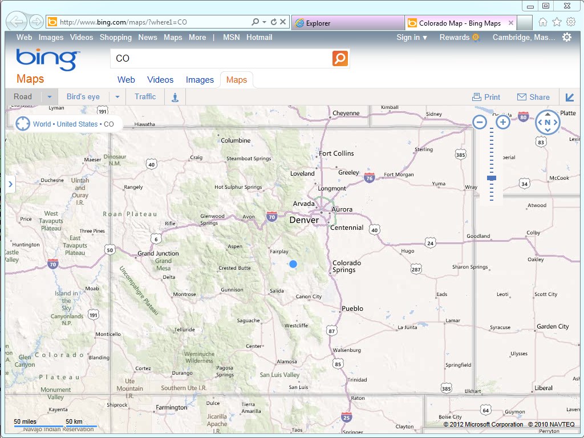Activate Streetside pegman icon
584x438 pixels.
tap(175, 97)
